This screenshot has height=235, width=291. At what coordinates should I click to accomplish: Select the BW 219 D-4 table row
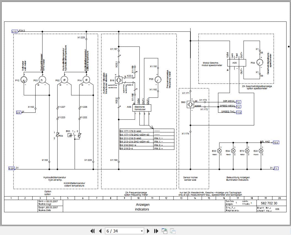pyautogui.click(x=147, y=148)
